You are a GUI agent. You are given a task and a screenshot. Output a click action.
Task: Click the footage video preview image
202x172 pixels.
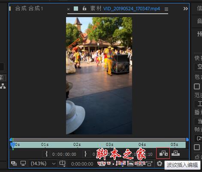[x=99, y=76]
